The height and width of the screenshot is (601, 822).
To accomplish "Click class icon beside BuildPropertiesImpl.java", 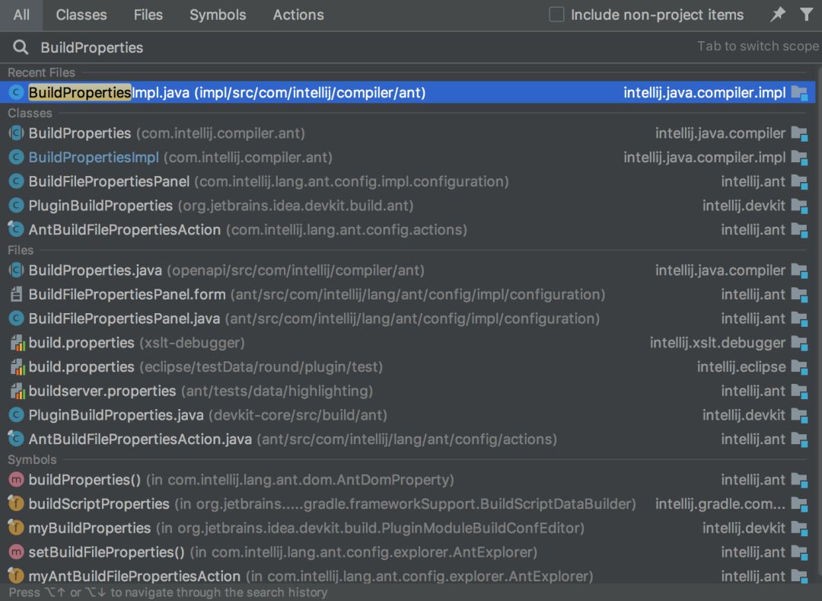I will click(x=16, y=93).
